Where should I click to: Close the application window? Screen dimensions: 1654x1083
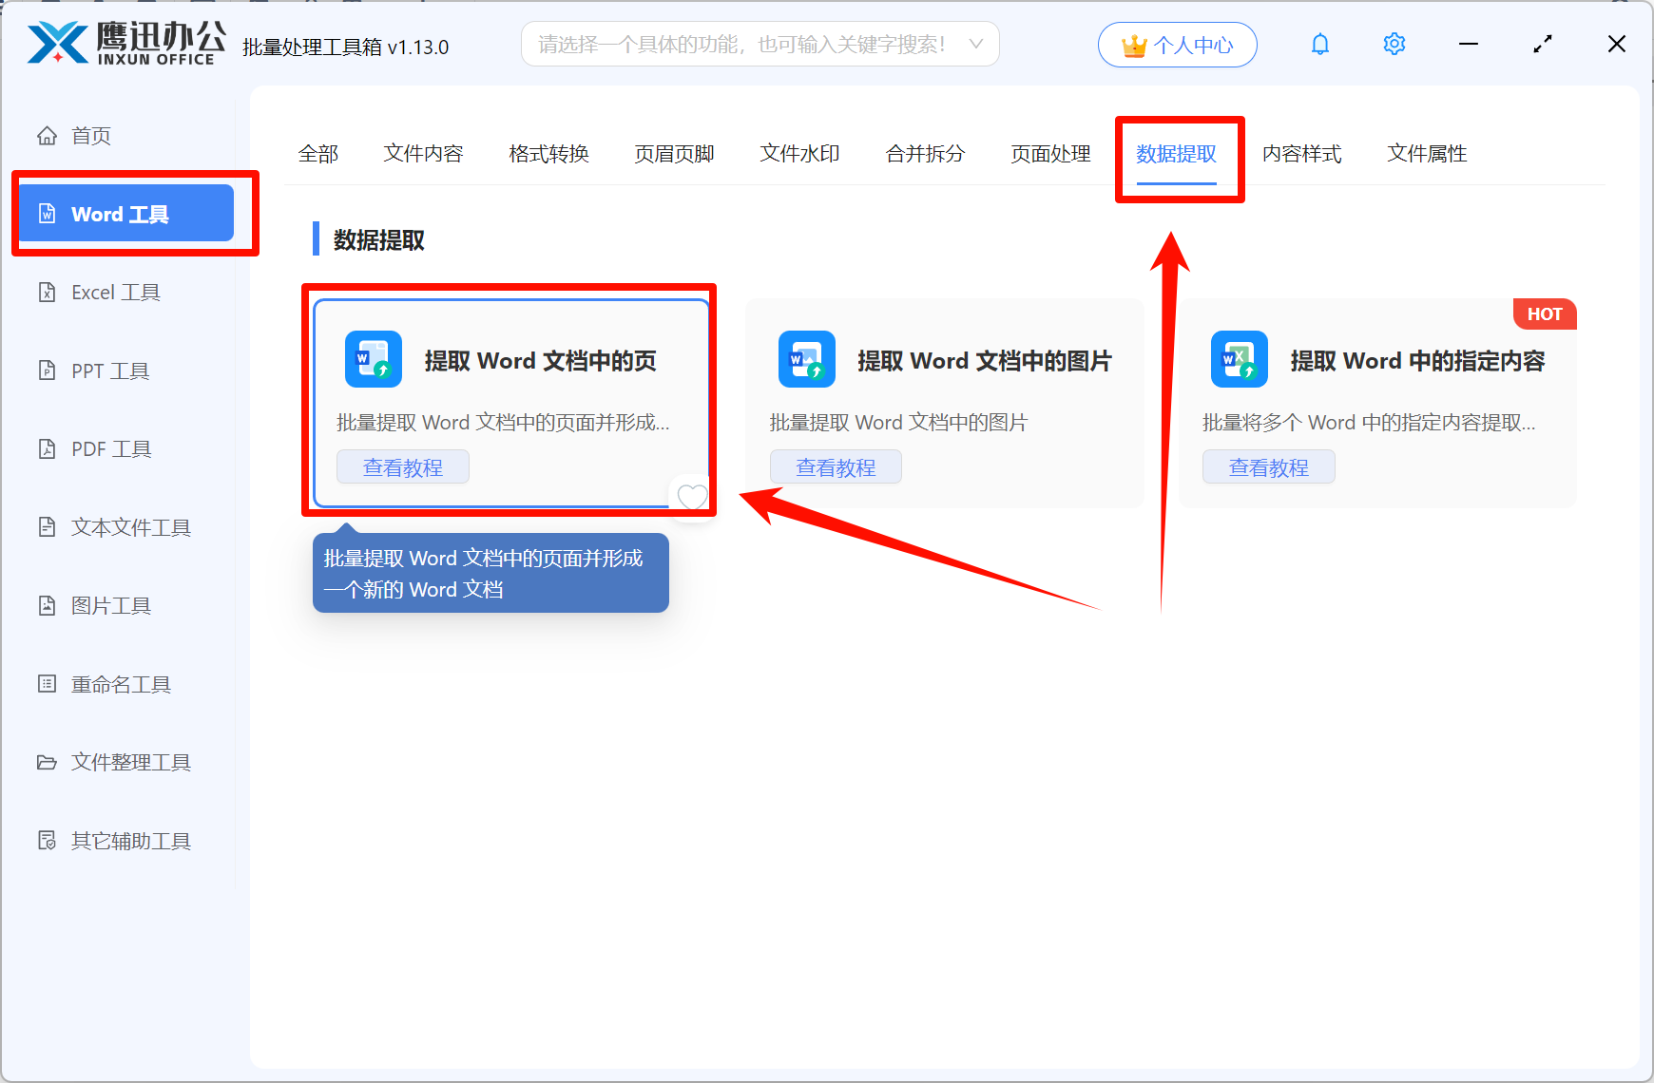[x=1617, y=44]
